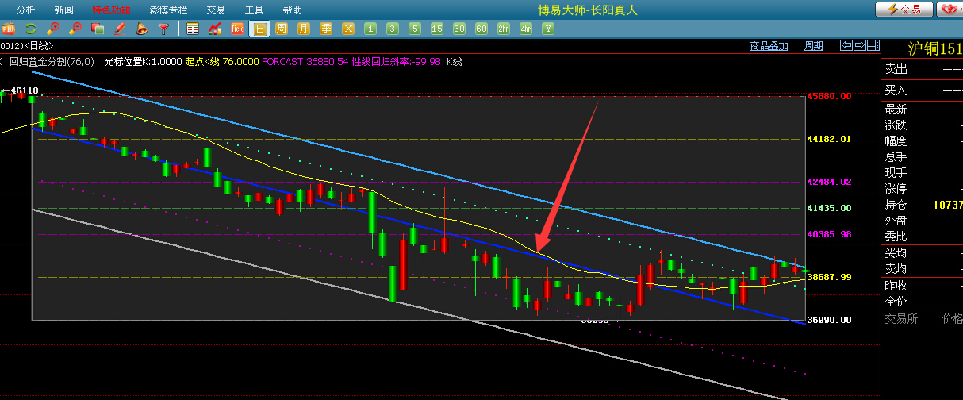Open the red funnel filter tool

(164, 29)
